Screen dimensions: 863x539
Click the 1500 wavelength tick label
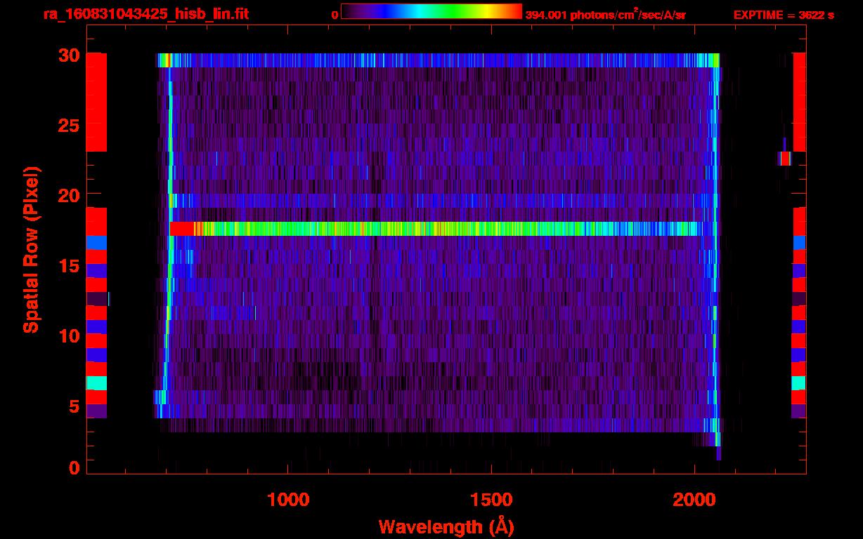(491, 499)
